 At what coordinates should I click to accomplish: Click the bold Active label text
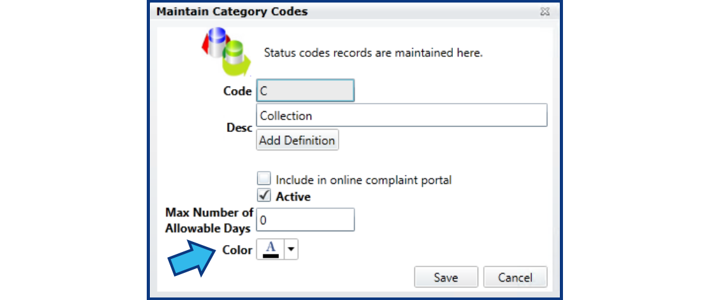pyautogui.click(x=294, y=197)
